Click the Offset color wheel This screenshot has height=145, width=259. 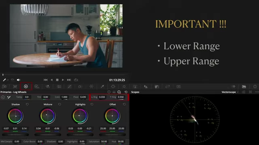[113, 116]
